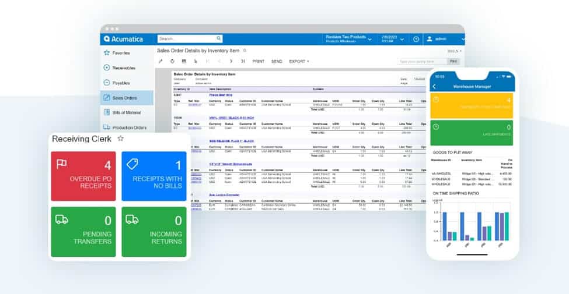Open Favorites in the left sidebar

click(127, 53)
